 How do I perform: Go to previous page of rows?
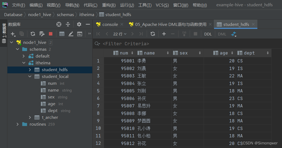pos(107,34)
